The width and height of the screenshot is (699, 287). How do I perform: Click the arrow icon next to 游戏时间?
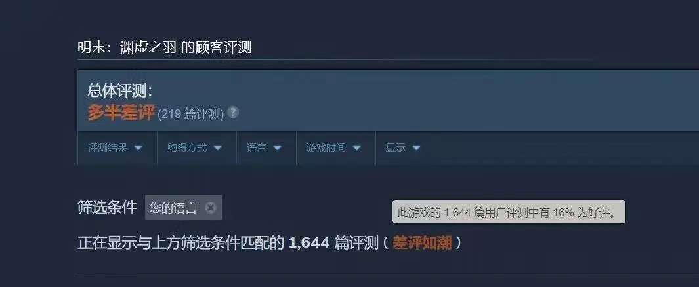pyautogui.click(x=356, y=148)
